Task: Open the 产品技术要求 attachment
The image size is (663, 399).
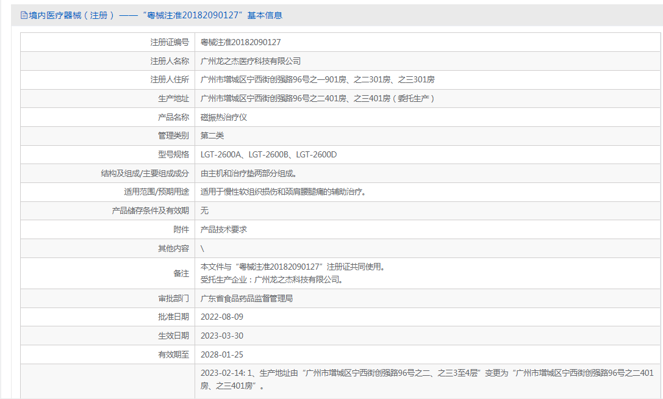Action: pos(223,229)
